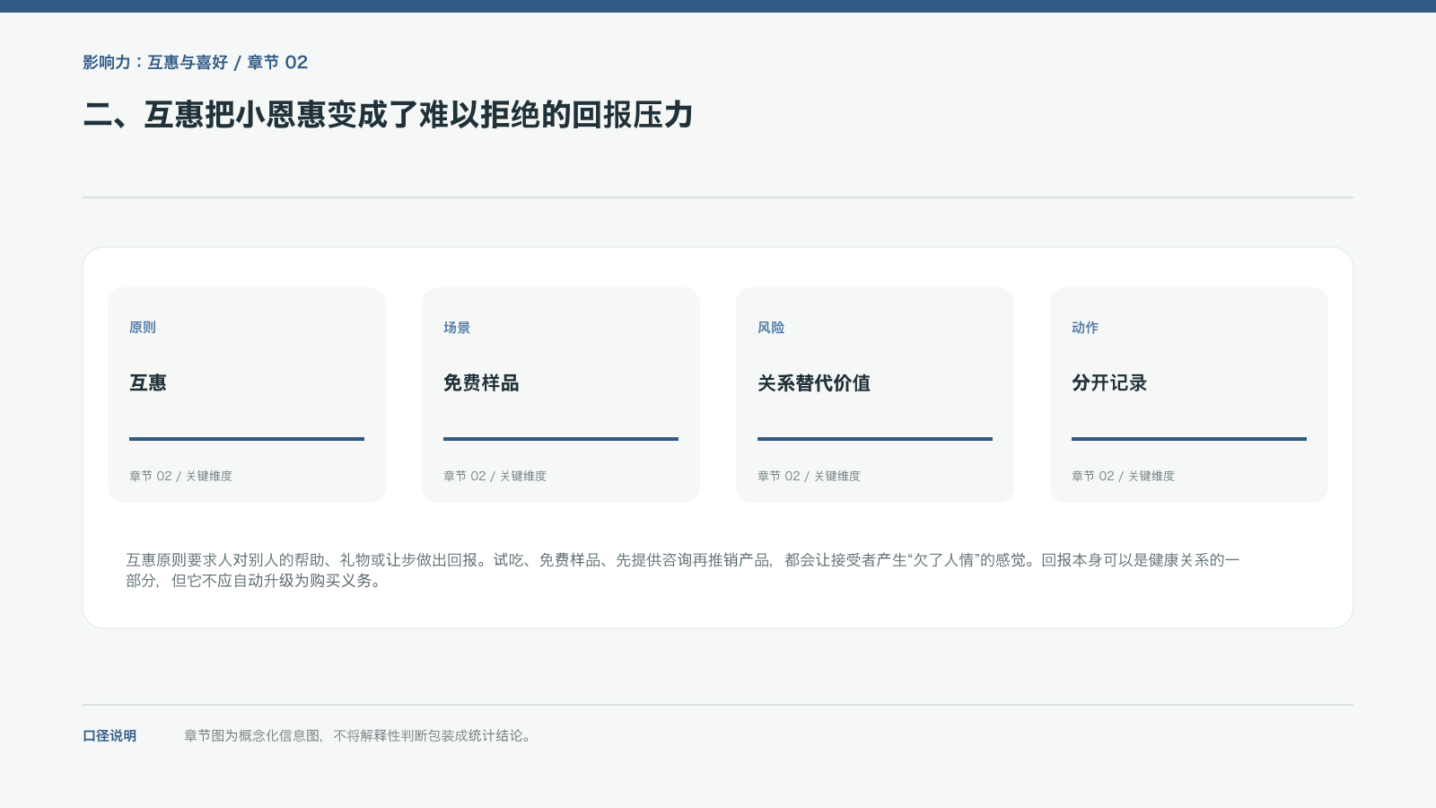Select the 关系替代价值 card heading
Screen dimensions: 1436x808
[x=814, y=383]
